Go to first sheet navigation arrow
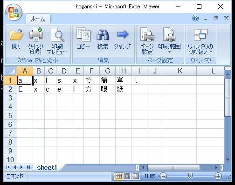The image size is (235, 185). [x=8, y=167]
